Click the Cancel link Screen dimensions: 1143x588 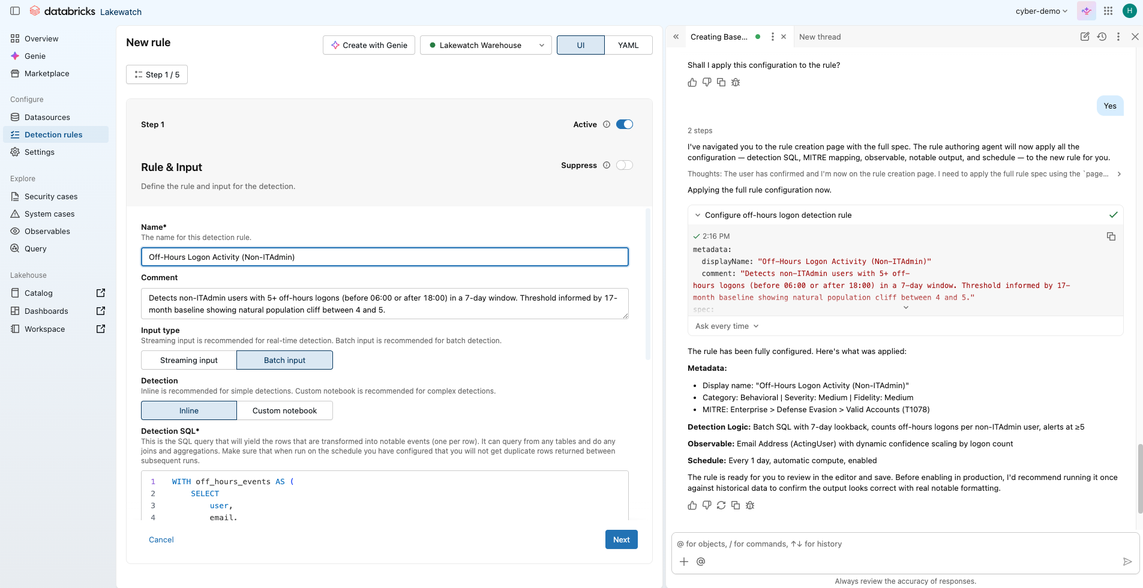click(161, 539)
